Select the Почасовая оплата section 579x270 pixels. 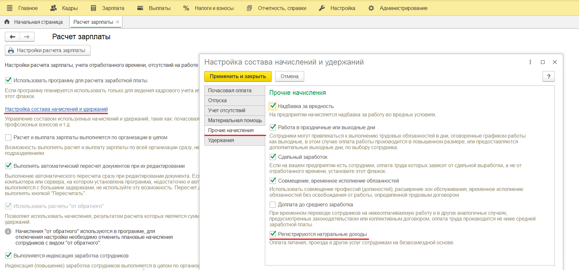point(234,91)
